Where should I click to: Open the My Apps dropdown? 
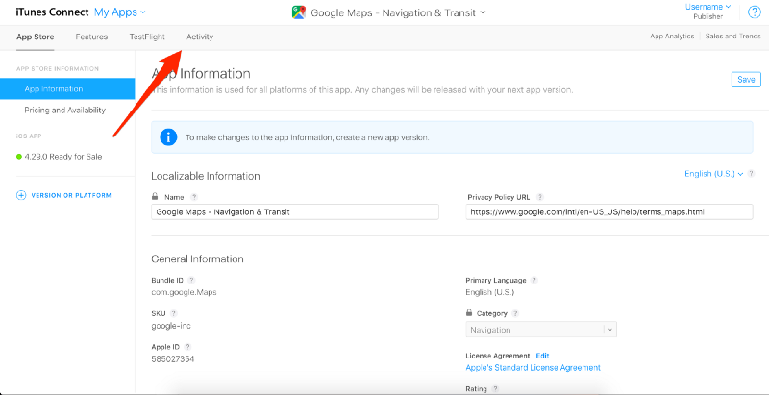[x=120, y=12]
